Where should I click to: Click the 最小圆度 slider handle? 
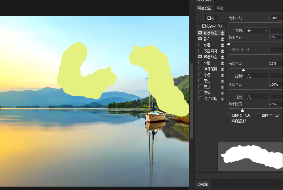click(242, 110)
